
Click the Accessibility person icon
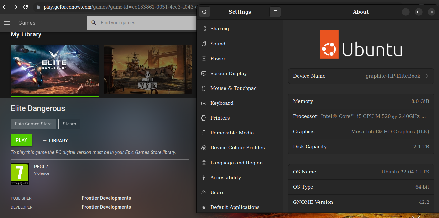204,178
